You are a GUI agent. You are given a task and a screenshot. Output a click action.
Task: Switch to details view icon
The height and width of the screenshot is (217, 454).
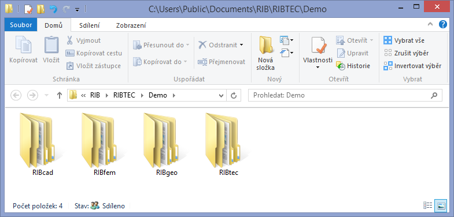[427, 205]
